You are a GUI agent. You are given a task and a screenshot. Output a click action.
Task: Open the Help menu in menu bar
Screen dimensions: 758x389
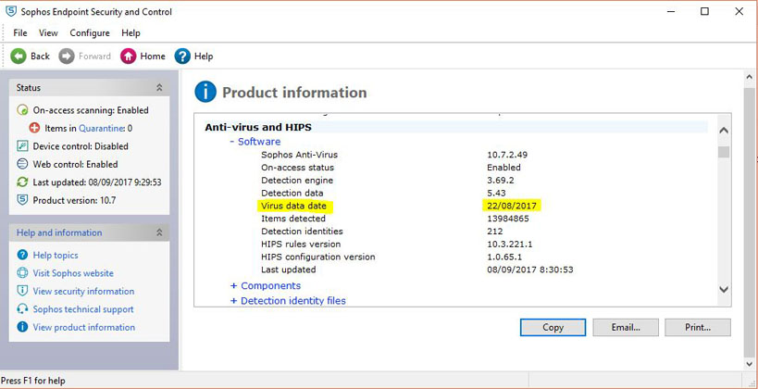(131, 33)
